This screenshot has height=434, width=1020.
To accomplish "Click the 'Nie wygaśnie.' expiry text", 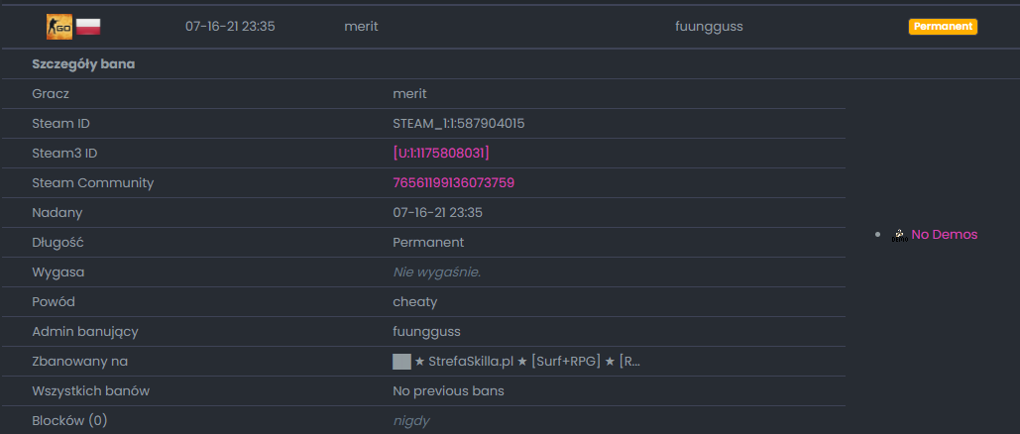I will (436, 271).
